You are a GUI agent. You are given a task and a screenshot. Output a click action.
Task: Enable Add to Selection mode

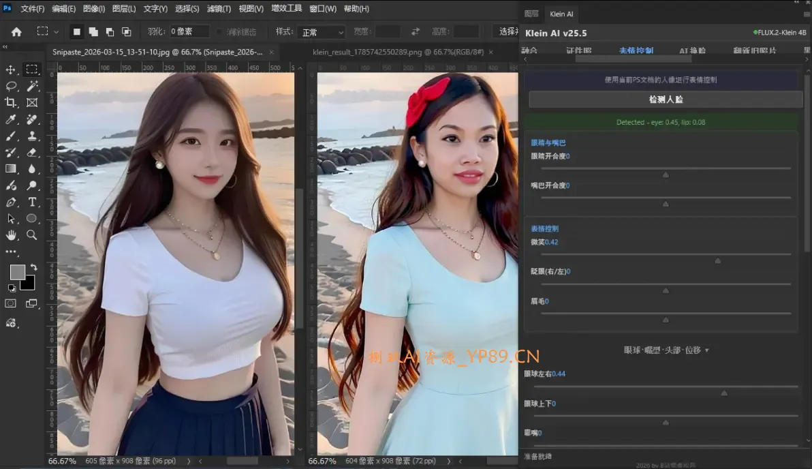click(93, 31)
